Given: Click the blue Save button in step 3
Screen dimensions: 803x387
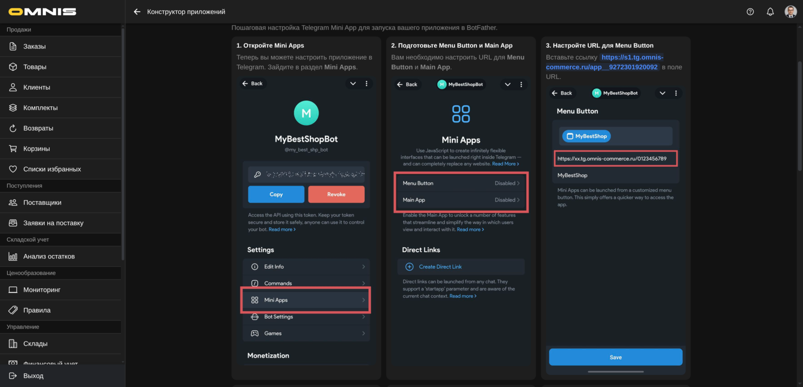Looking at the screenshot, I should click(x=616, y=357).
